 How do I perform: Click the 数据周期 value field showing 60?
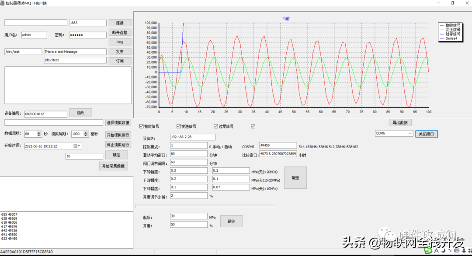31,134
